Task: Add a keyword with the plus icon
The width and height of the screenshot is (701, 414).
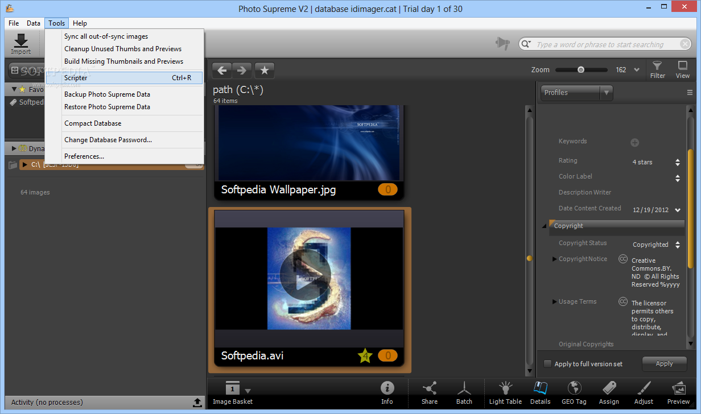Action: (635, 143)
